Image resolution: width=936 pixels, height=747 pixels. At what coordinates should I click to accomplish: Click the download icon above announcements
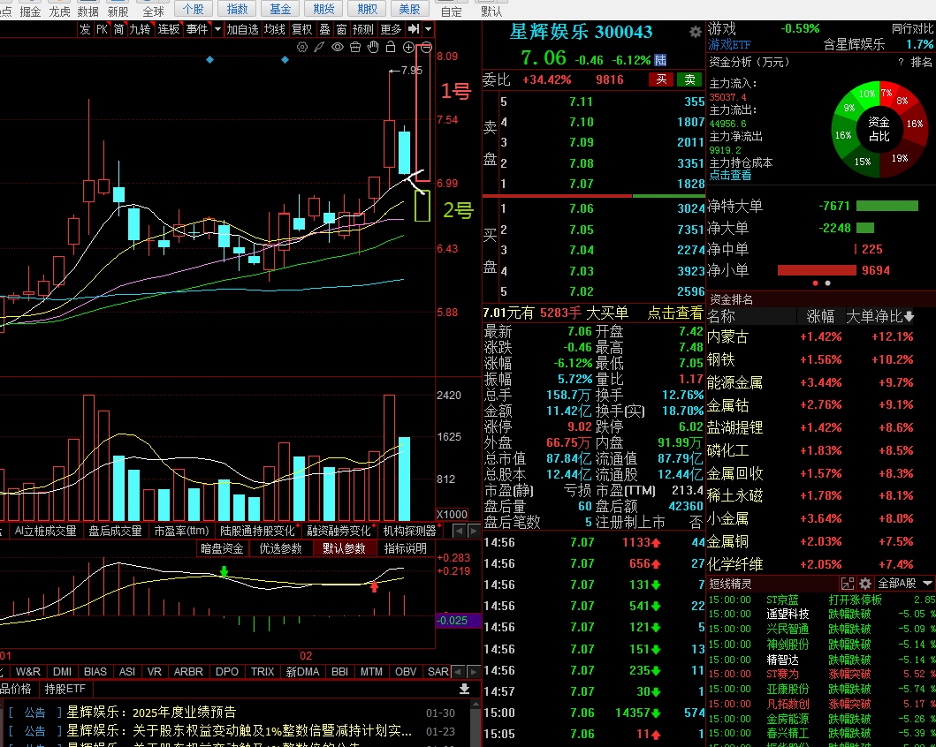pyautogui.click(x=464, y=690)
